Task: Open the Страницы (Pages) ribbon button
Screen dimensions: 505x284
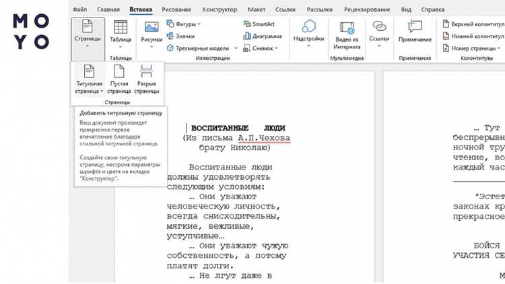Action: tap(88, 38)
